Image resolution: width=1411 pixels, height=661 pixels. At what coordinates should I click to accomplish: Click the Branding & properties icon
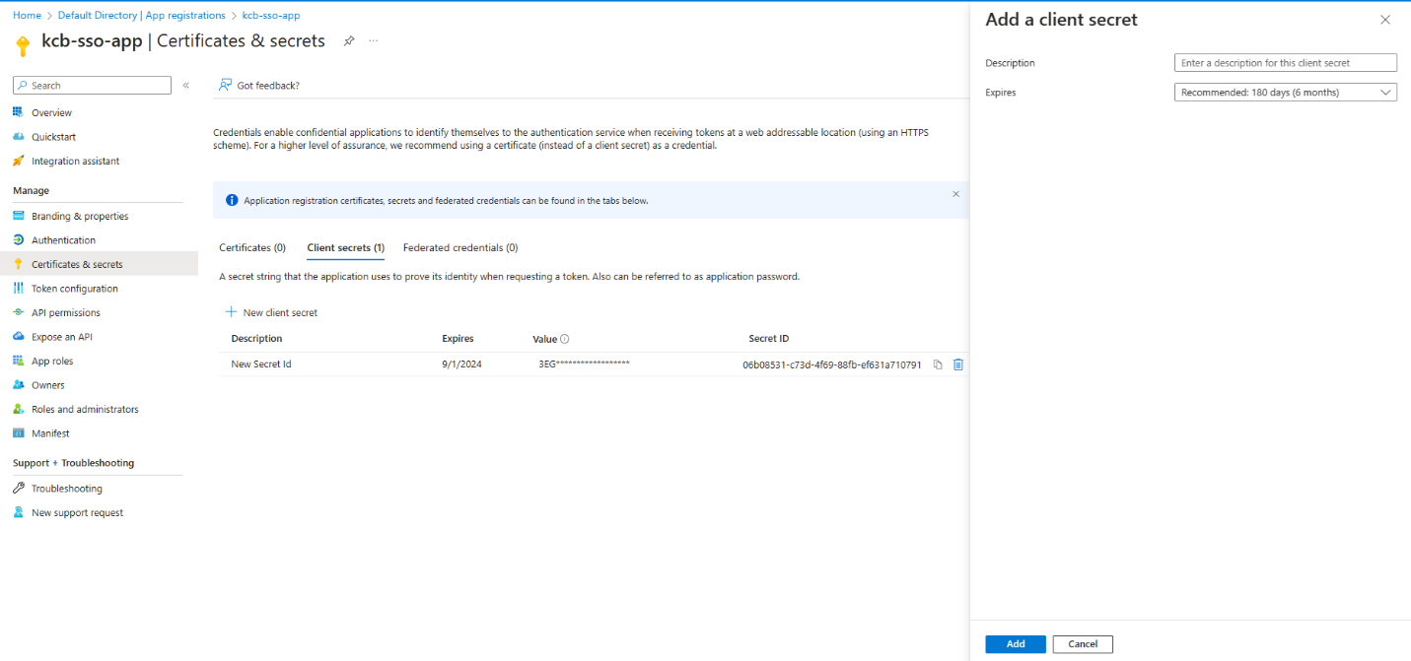click(18, 216)
